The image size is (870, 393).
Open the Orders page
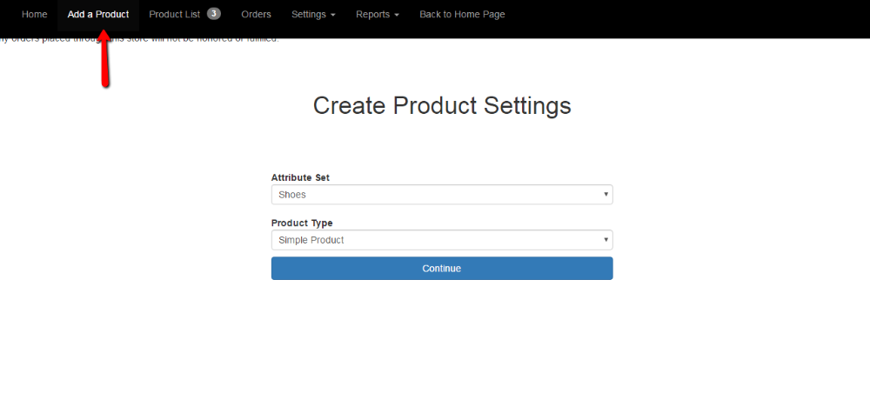tap(256, 15)
